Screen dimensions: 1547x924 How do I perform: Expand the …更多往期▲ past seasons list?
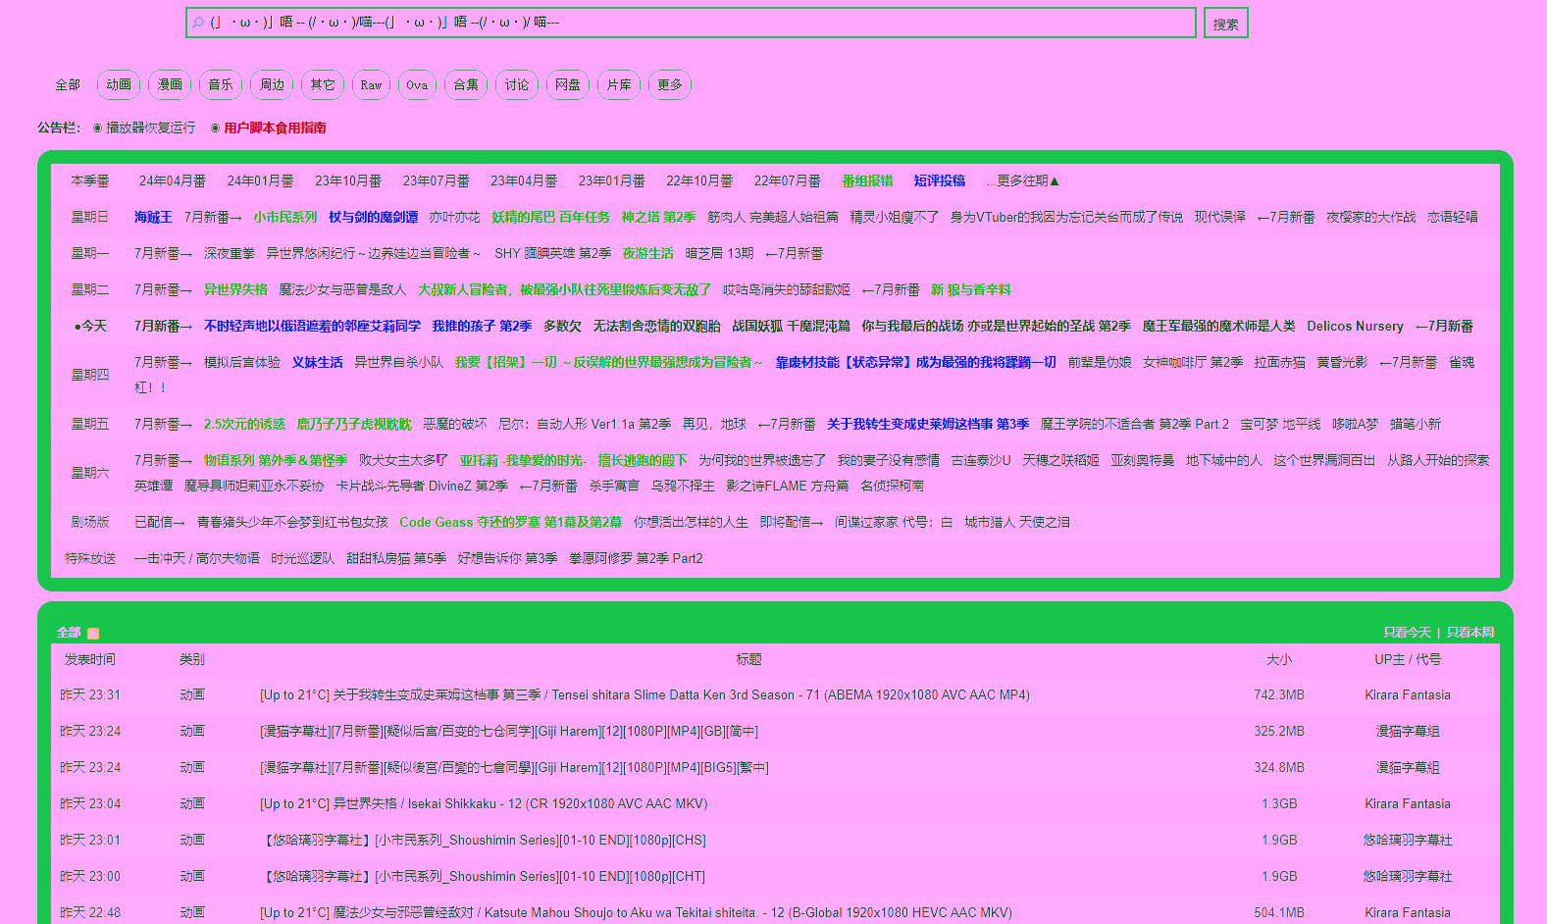pos(1023,181)
